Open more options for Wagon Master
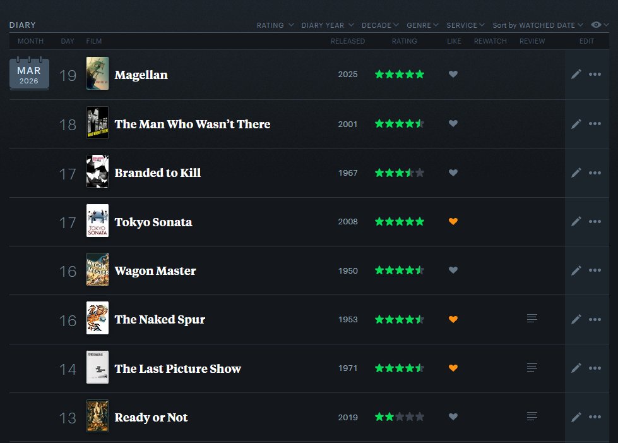Screen dimensions: 618x443 tap(595, 270)
